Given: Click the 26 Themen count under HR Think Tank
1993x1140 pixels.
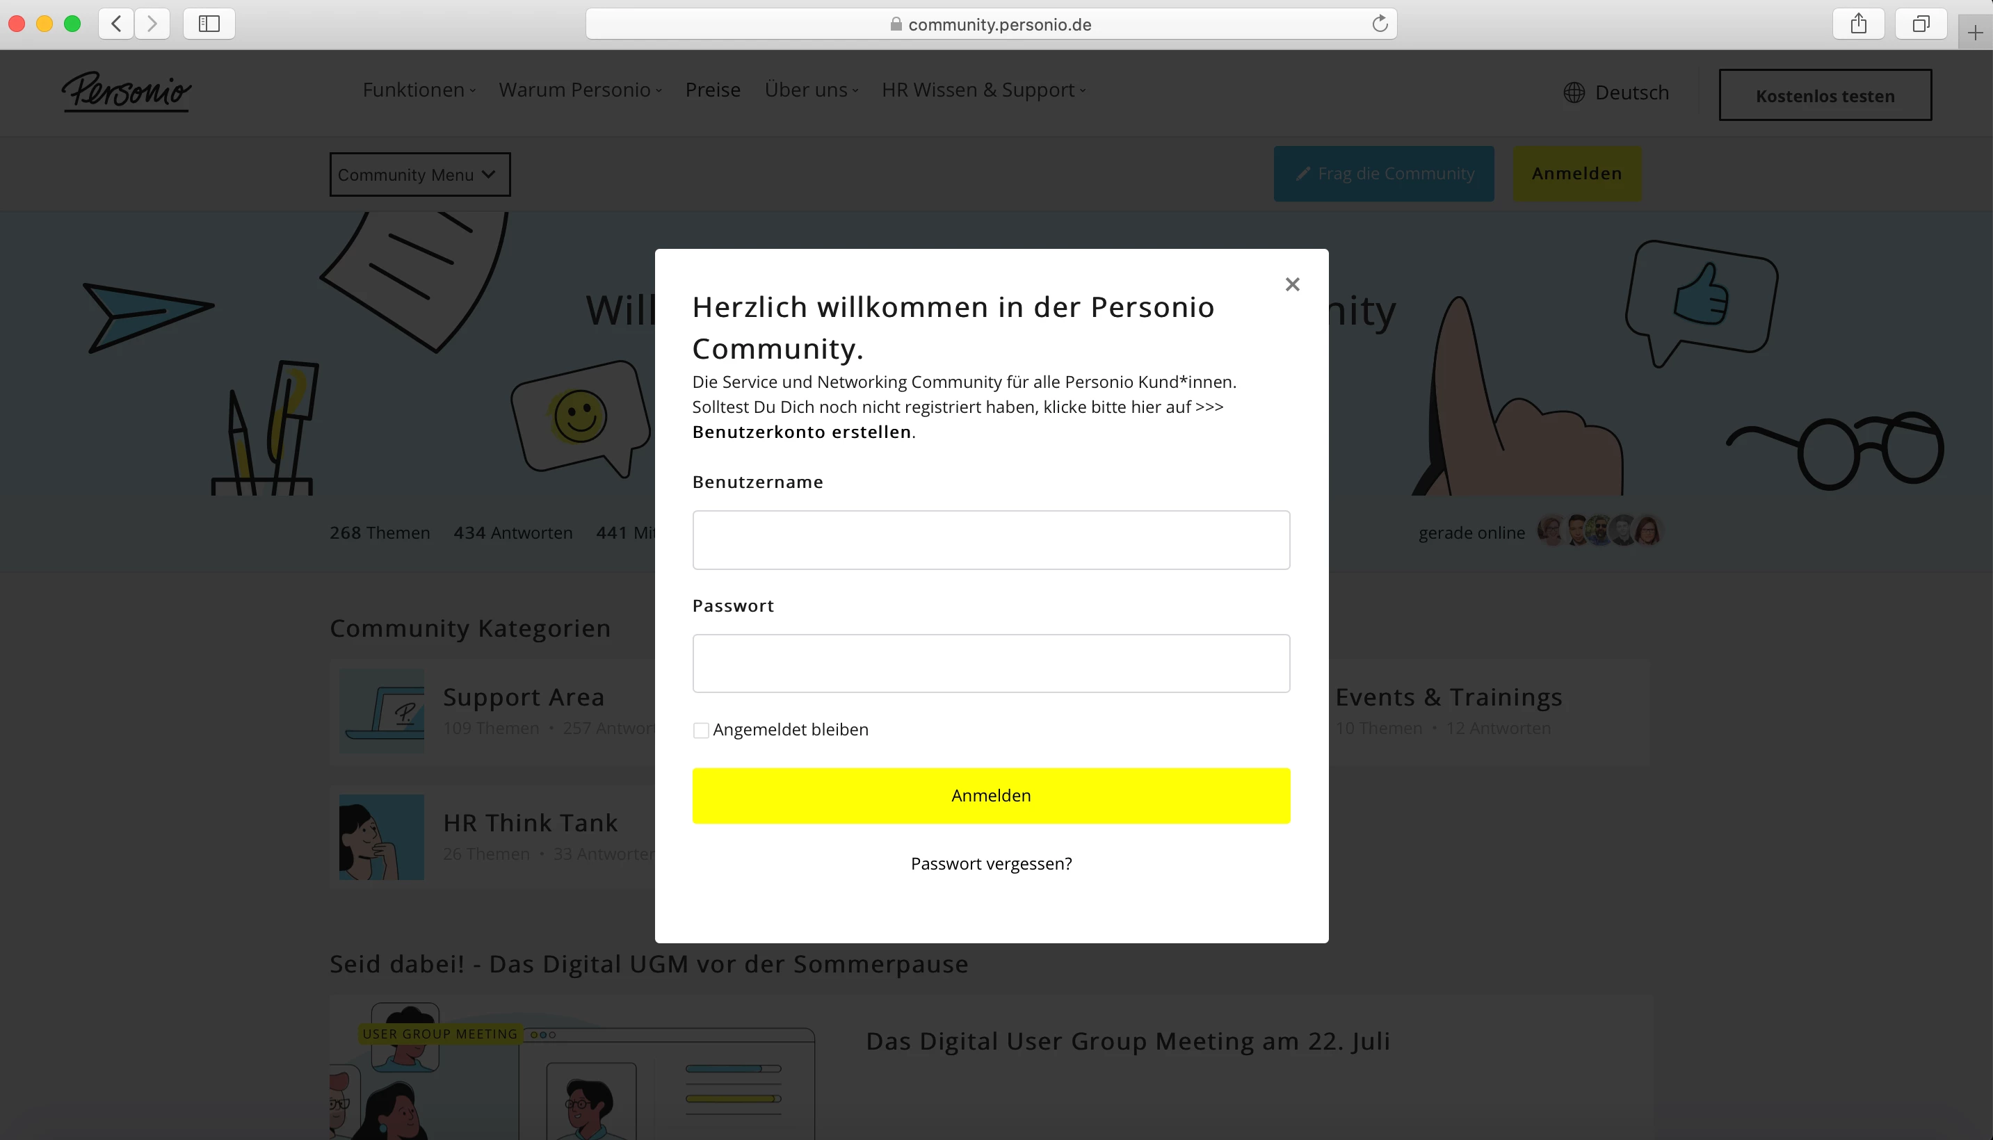Looking at the screenshot, I should (x=486, y=854).
